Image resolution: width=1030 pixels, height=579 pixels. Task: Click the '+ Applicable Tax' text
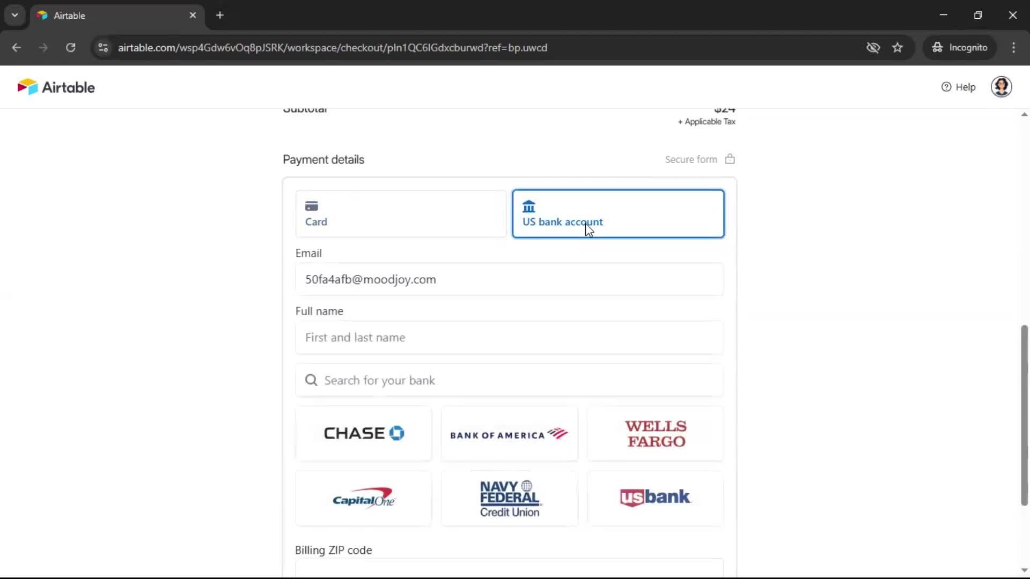click(x=707, y=122)
